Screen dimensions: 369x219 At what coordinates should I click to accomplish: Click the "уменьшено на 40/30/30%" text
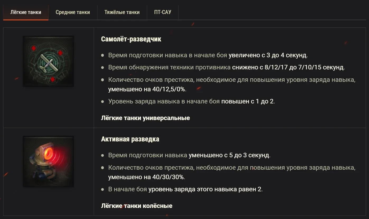[x=146, y=177]
